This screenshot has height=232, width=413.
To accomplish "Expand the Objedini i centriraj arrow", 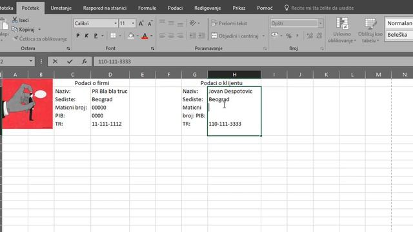I will pyautogui.click(x=263, y=36).
